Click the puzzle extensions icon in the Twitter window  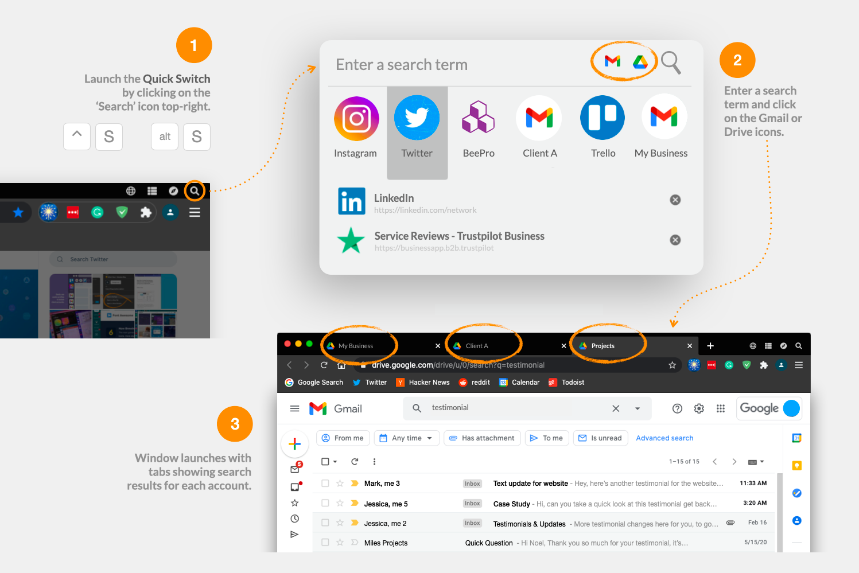click(146, 212)
